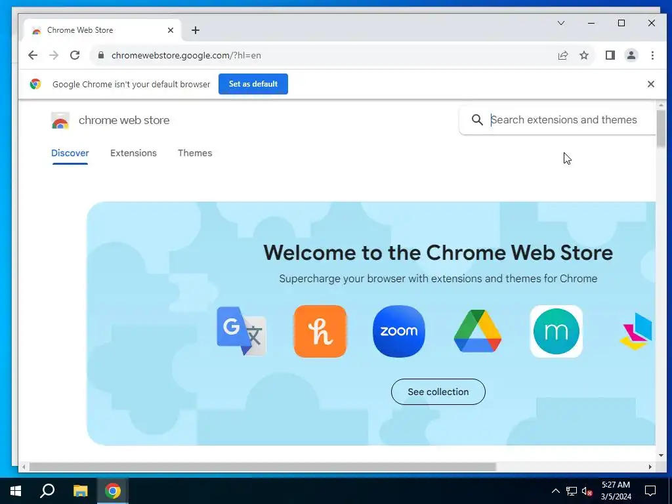
Task: Select the Google Drive extension icon
Action: [x=478, y=331]
